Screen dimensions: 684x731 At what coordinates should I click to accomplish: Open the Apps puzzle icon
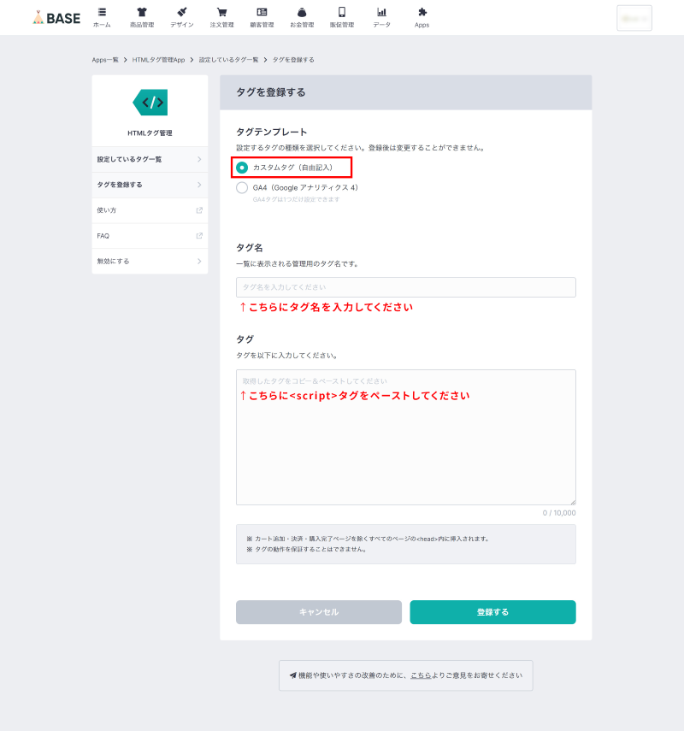422,12
